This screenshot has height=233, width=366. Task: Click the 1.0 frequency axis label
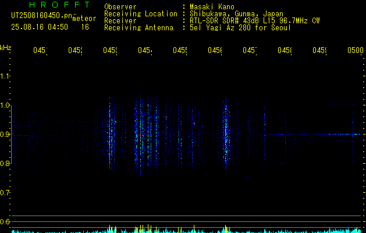pos(5,105)
